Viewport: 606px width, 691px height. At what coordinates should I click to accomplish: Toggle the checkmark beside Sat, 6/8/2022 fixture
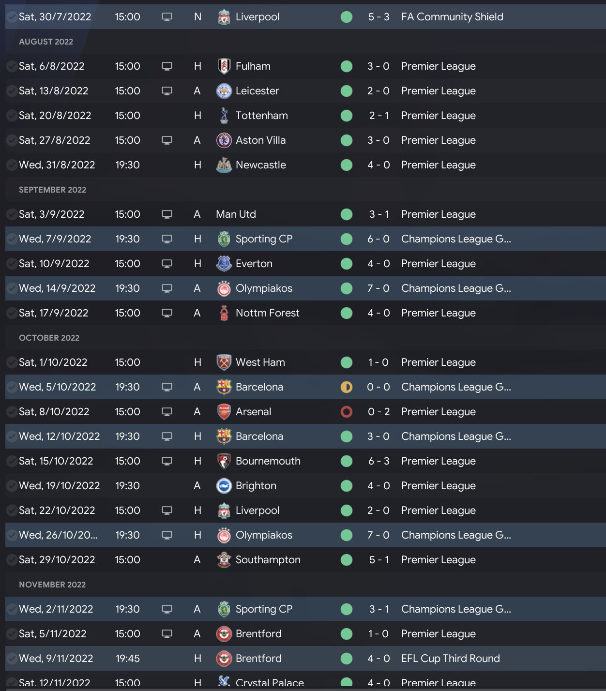click(12, 66)
